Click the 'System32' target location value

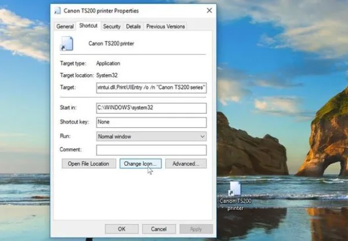(x=107, y=75)
